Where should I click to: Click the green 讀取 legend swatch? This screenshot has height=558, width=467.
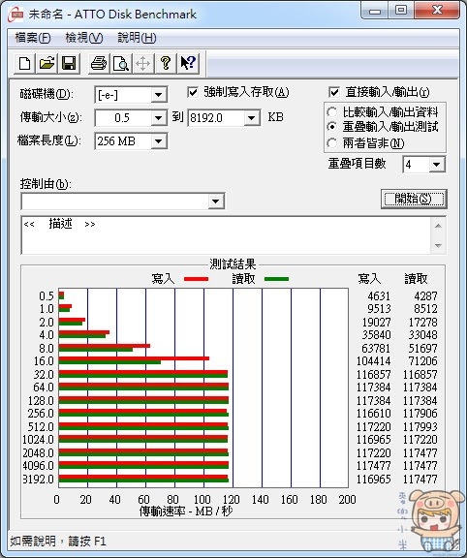point(276,279)
